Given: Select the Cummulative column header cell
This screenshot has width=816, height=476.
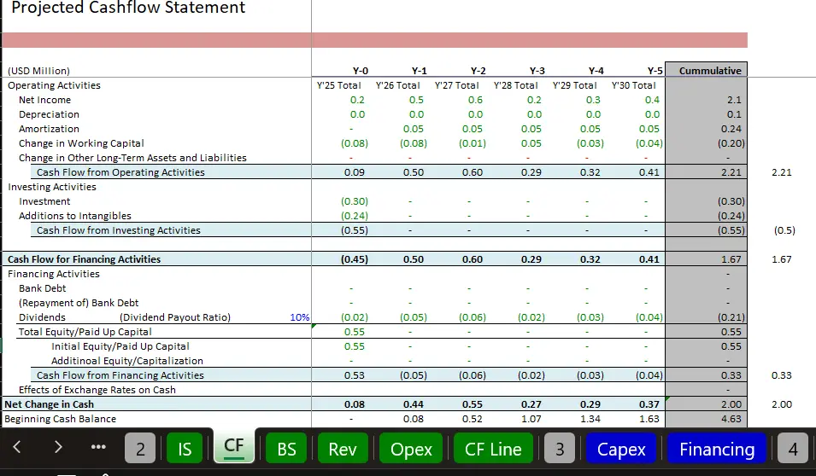Looking at the screenshot, I should tap(706, 71).
